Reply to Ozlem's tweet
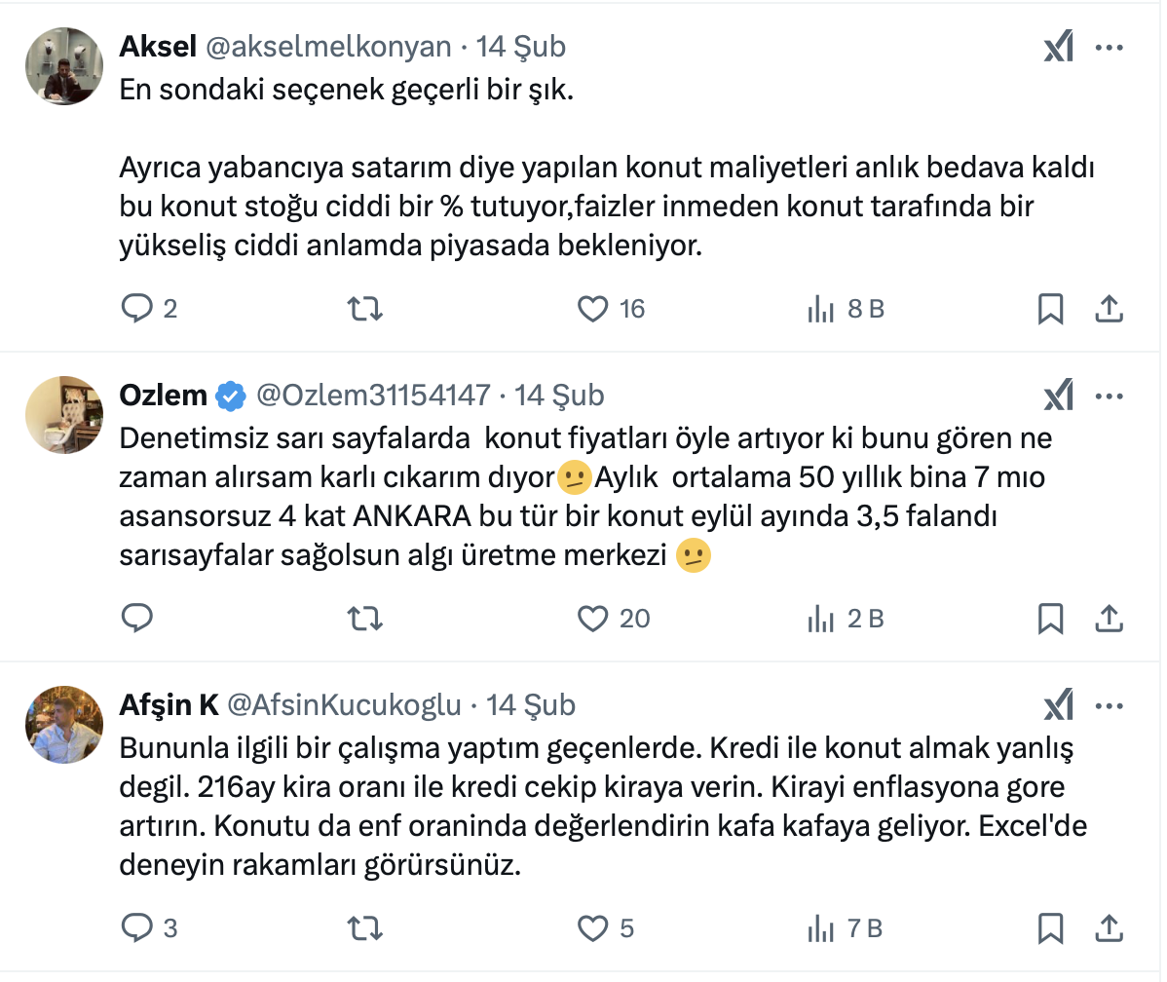 click(x=137, y=619)
